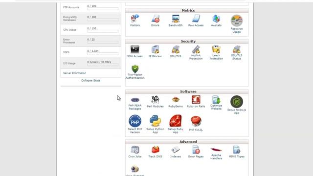Open SSL/TLS Status icon
The image size is (313, 176).
237,49
